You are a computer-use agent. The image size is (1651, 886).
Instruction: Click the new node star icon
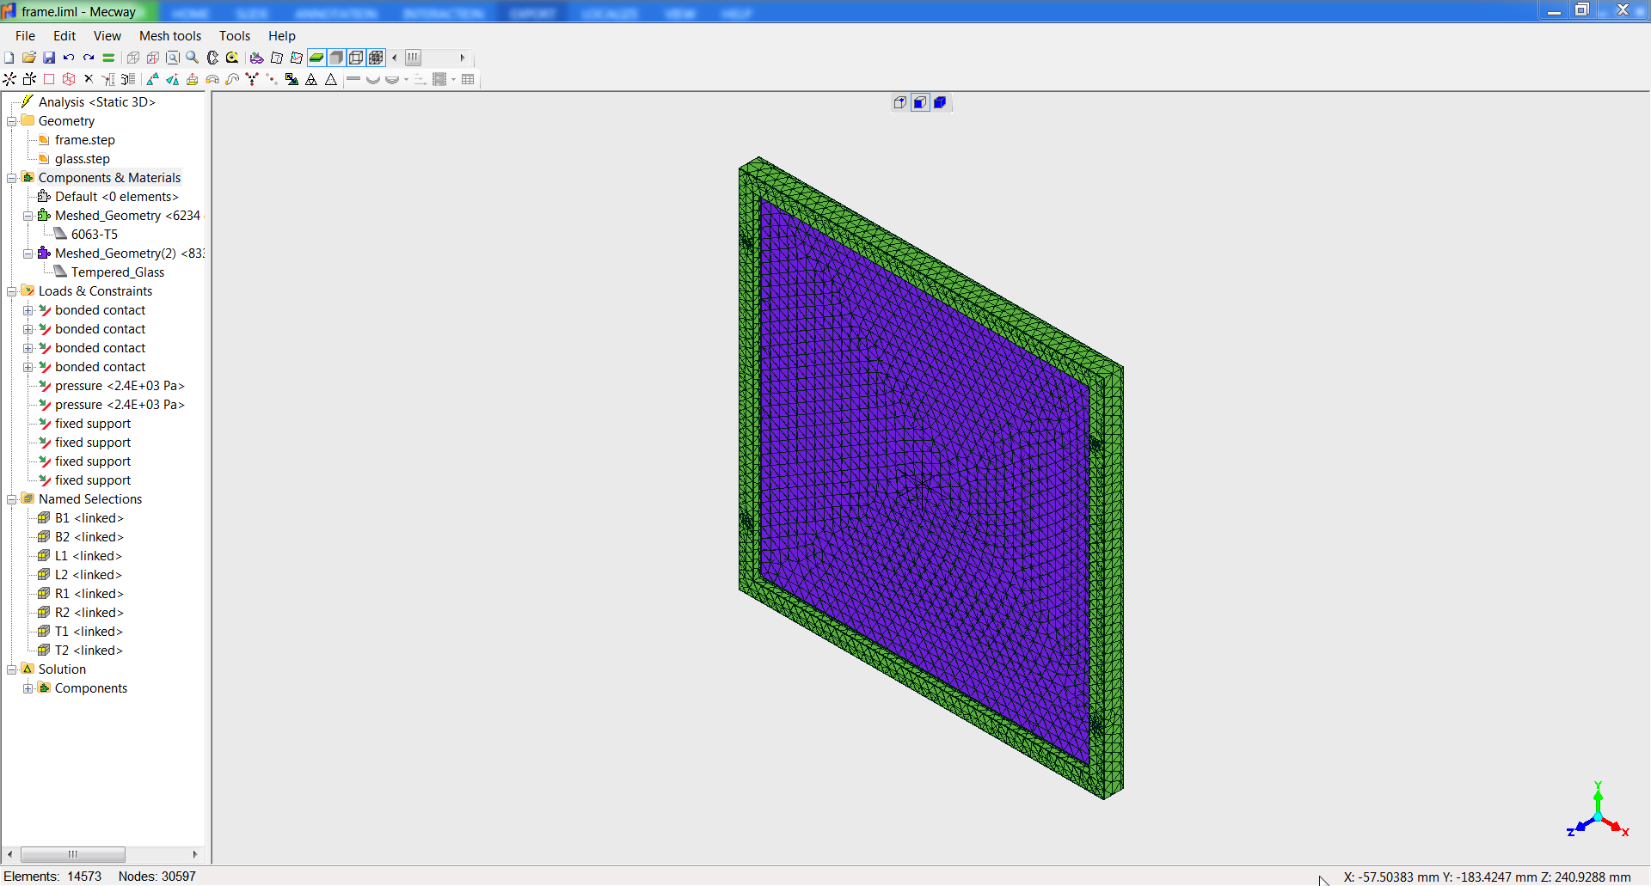pos(9,79)
